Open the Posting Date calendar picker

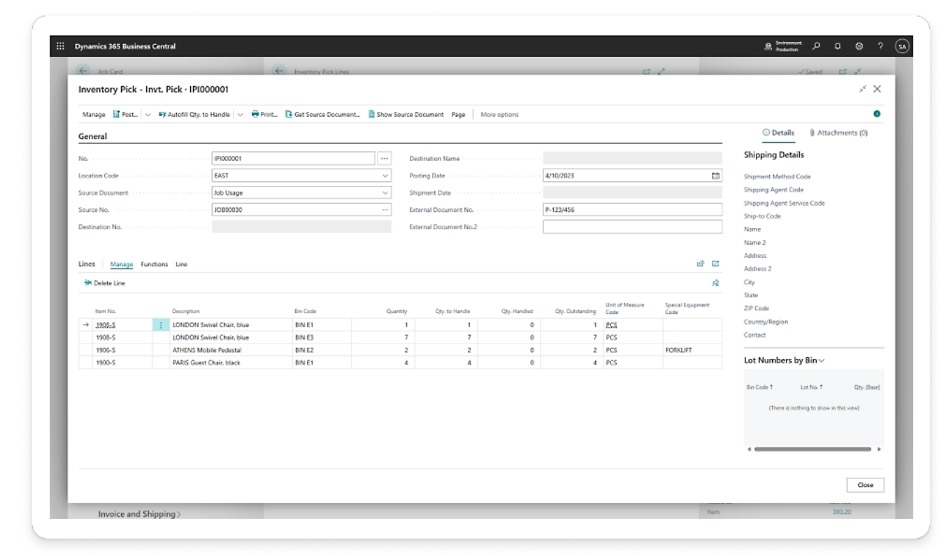715,176
